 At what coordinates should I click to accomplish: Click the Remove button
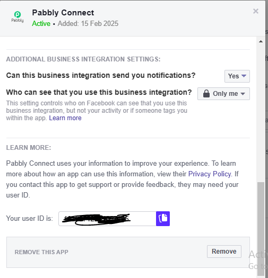tap(224, 252)
